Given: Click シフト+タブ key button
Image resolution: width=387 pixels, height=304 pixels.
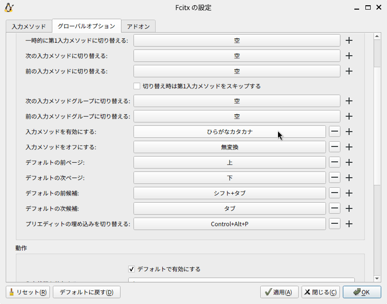Looking at the screenshot, I should [x=230, y=193].
